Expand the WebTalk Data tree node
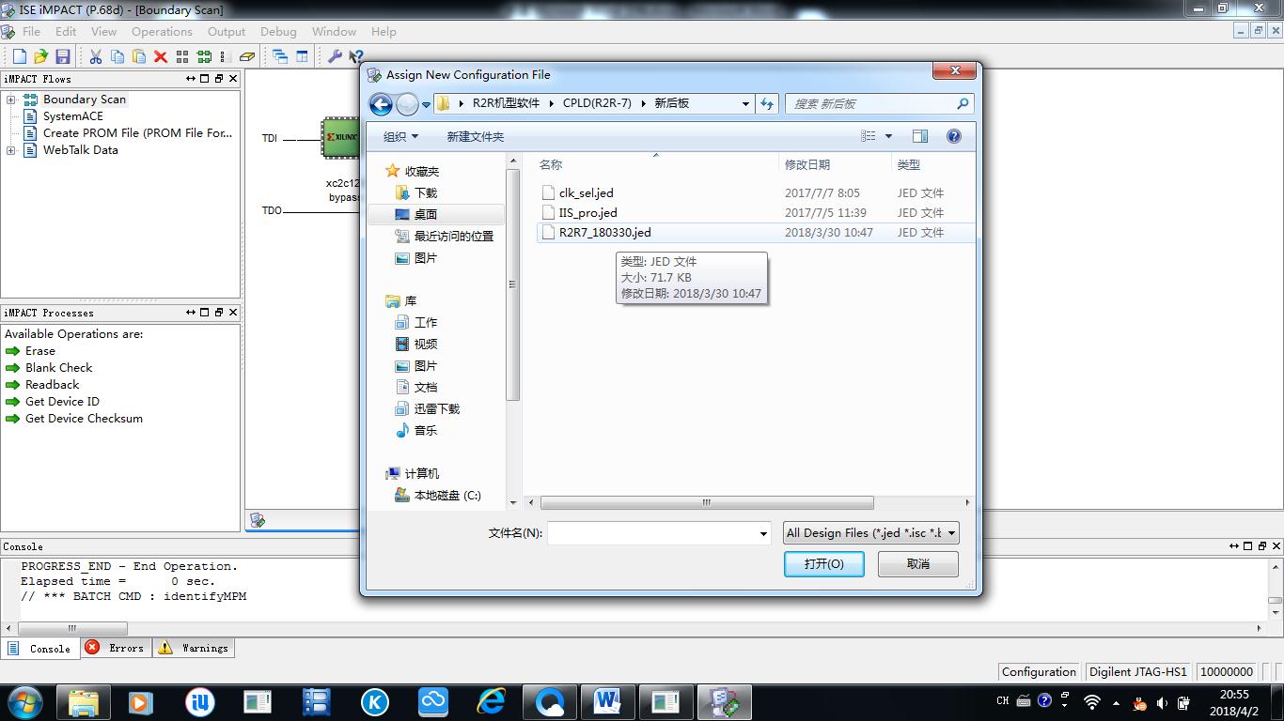Viewport: 1284px width, 721px height. [10, 150]
